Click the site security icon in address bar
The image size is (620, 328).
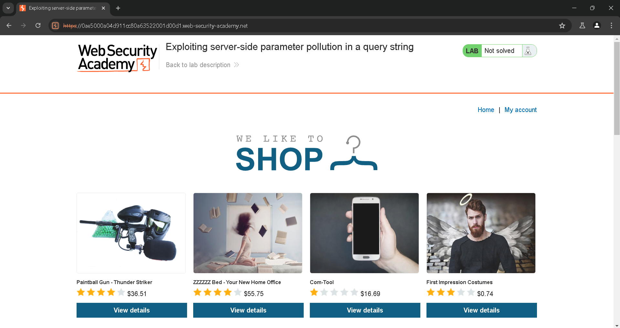[55, 26]
